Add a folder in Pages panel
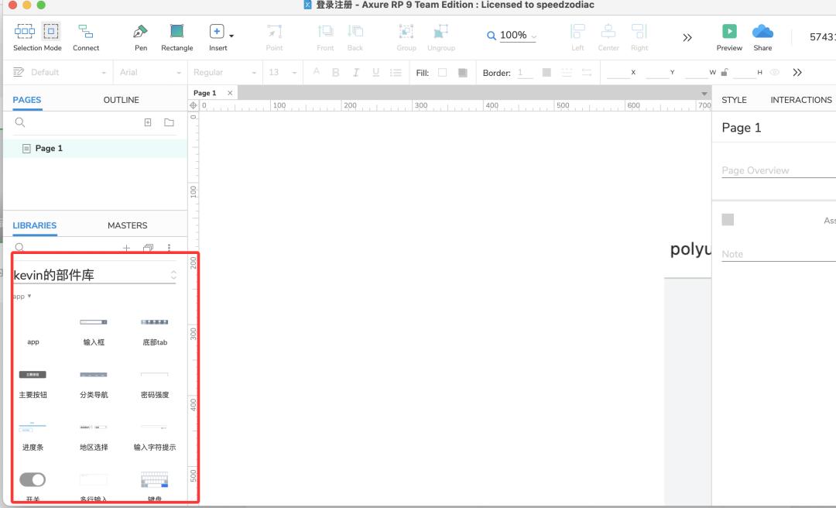The width and height of the screenshot is (836, 508). tap(169, 122)
